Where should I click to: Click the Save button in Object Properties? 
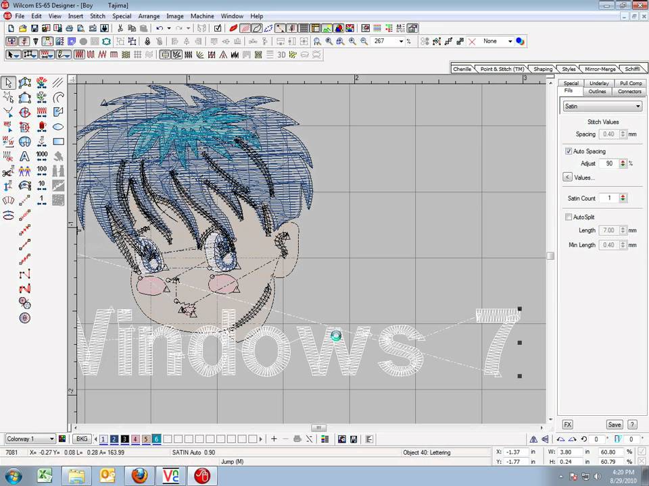point(615,425)
